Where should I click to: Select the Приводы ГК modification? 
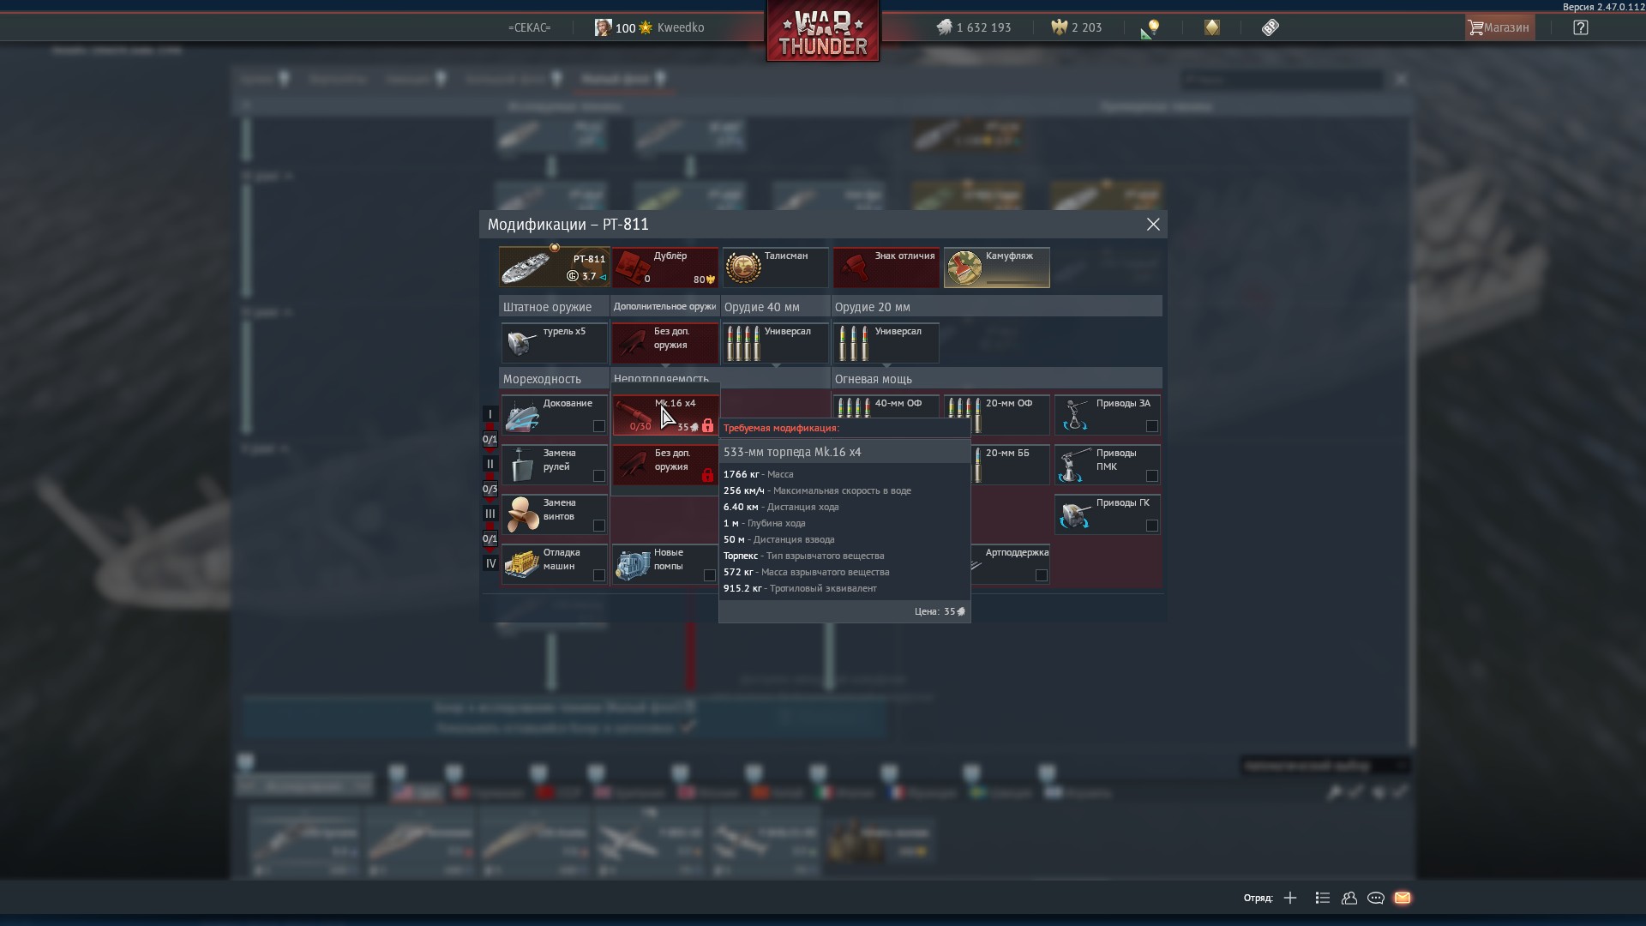click(1107, 514)
